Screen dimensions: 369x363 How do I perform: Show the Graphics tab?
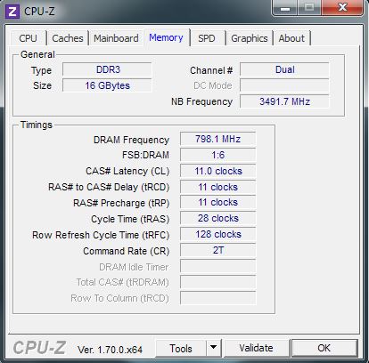[x=250, y=38]
